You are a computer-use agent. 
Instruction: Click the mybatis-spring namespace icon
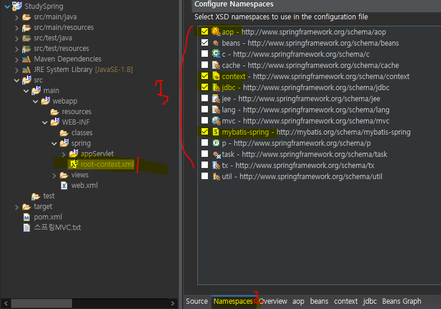coord(216,132)
